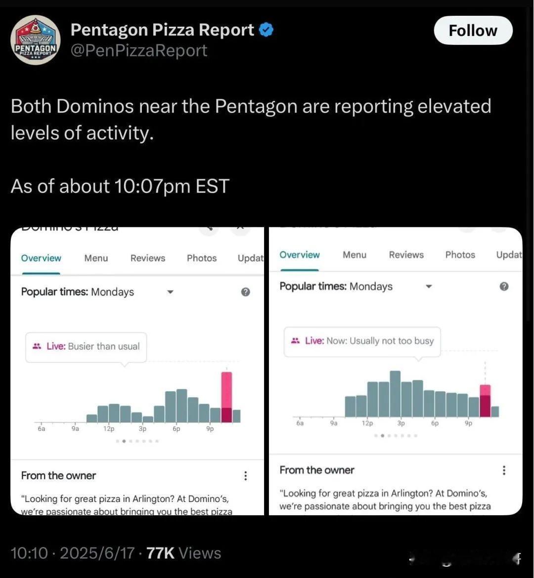Expand the Mondays day dropdown in left panel
This screenshot has height=578, width=534.
click(x=170, y=292)
